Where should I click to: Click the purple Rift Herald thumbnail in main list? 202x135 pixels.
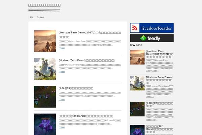point(45,124)
